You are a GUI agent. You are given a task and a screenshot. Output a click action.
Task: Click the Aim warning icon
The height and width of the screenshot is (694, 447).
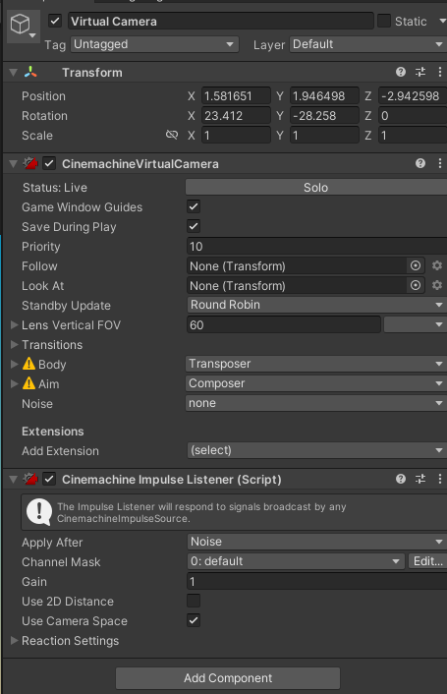28,382
